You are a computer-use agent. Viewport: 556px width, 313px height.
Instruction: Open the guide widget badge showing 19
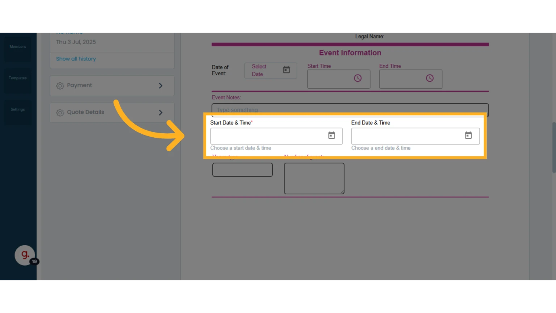tap(34, 261)
